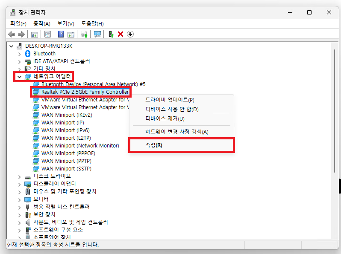Click the Device Manager title bar icon

(13, 12)
